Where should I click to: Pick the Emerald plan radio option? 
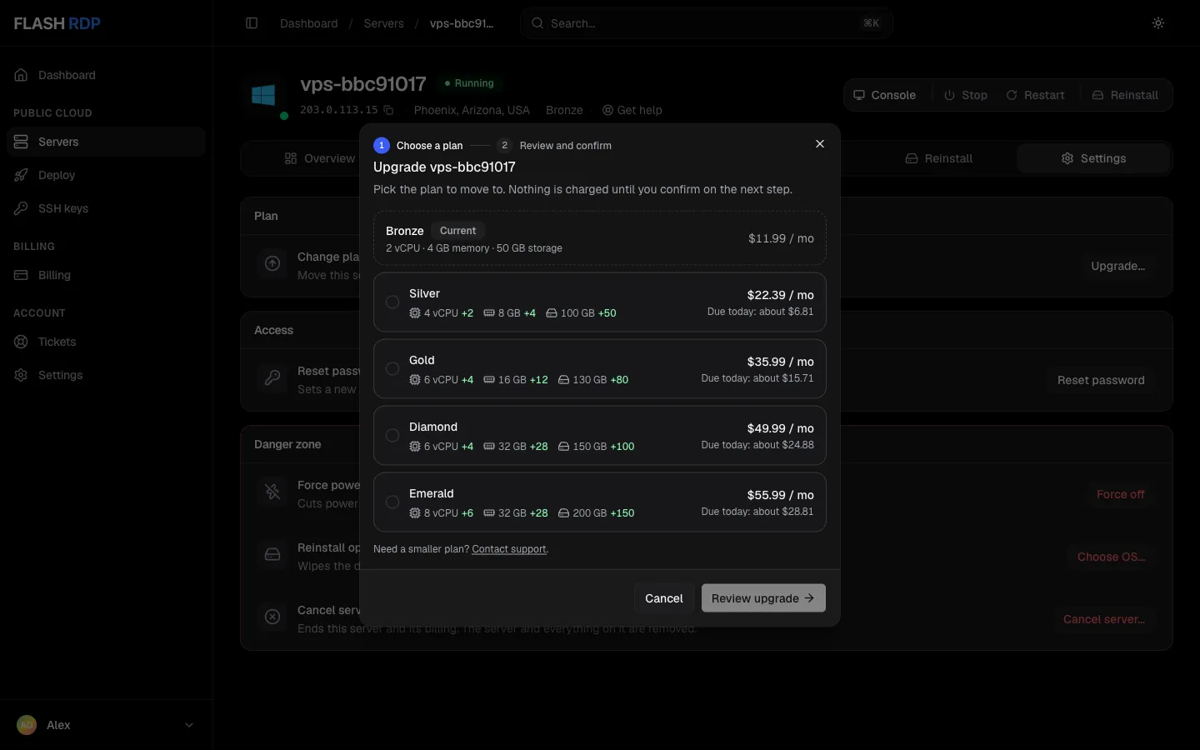pyautogui.click(x=392, y=502)
